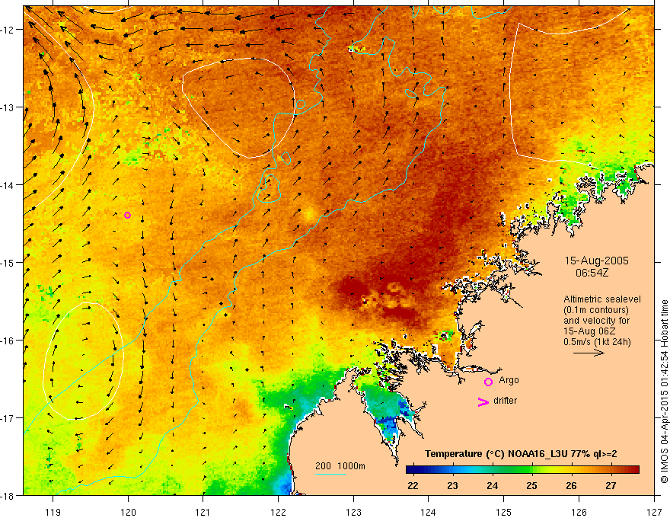Click the temperature colorbar at 22
Viewport: 670px width, 518px height.
pos(413,470)
